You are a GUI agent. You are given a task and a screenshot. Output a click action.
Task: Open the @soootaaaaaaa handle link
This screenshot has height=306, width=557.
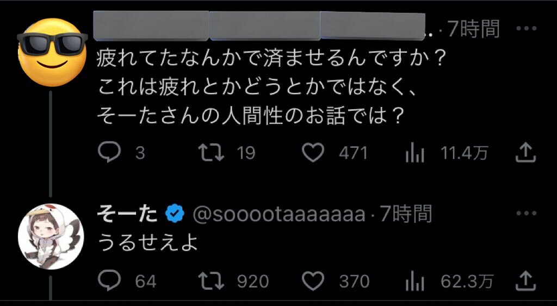[279, 215]
